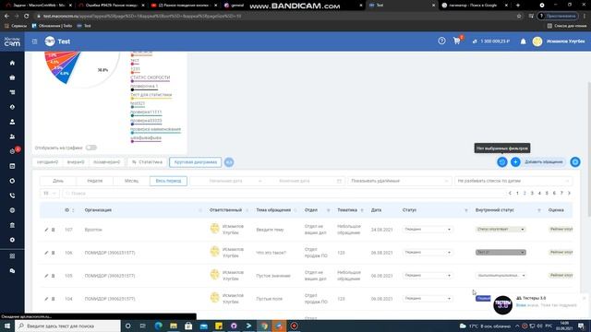The width and height of the screenshot is (591, 332).
Task: Click the blue plus icon beside Добавить обращение
Action: pos(515,162)
